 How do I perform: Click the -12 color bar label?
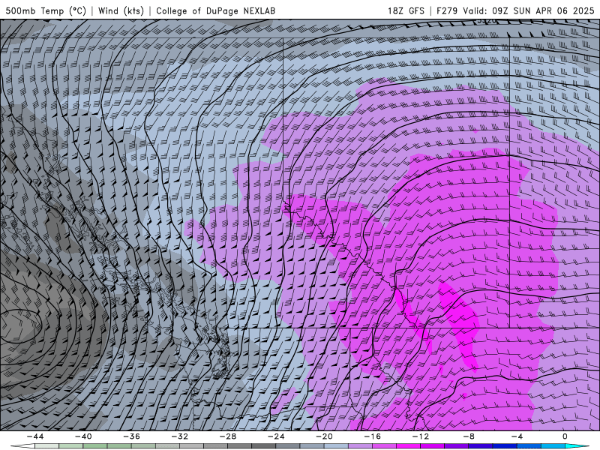(x=421, y=436)
